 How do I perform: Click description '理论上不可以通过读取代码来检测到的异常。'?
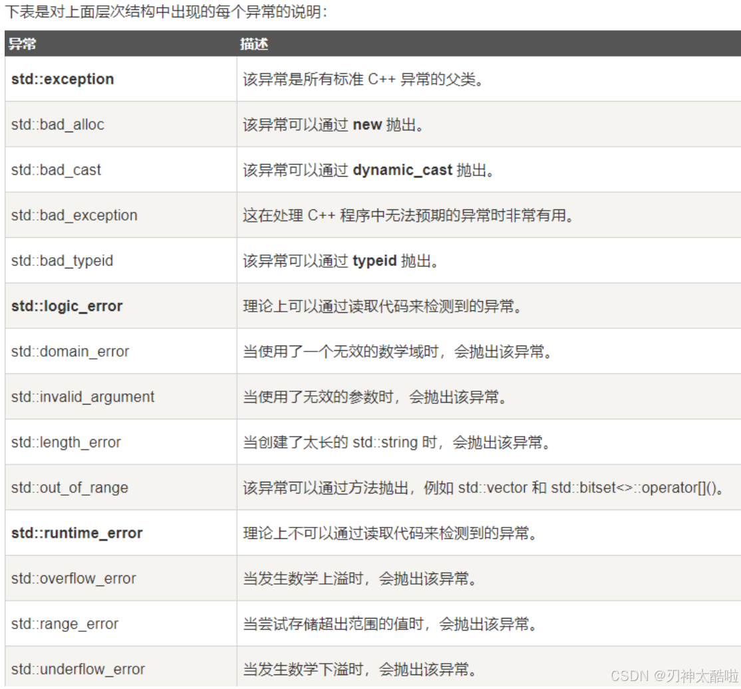(390, 534)
